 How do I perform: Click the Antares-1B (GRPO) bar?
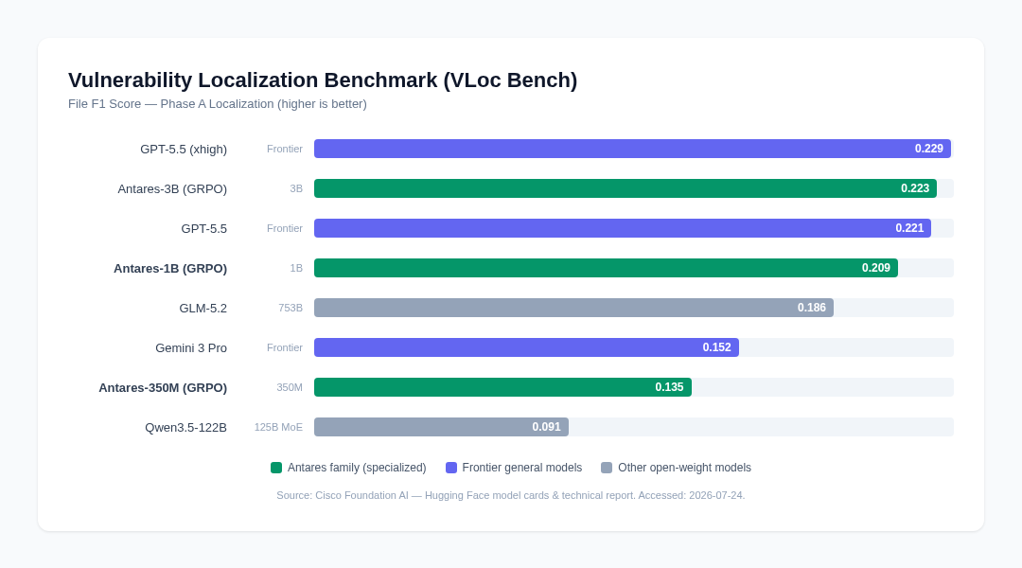[607, 268]
